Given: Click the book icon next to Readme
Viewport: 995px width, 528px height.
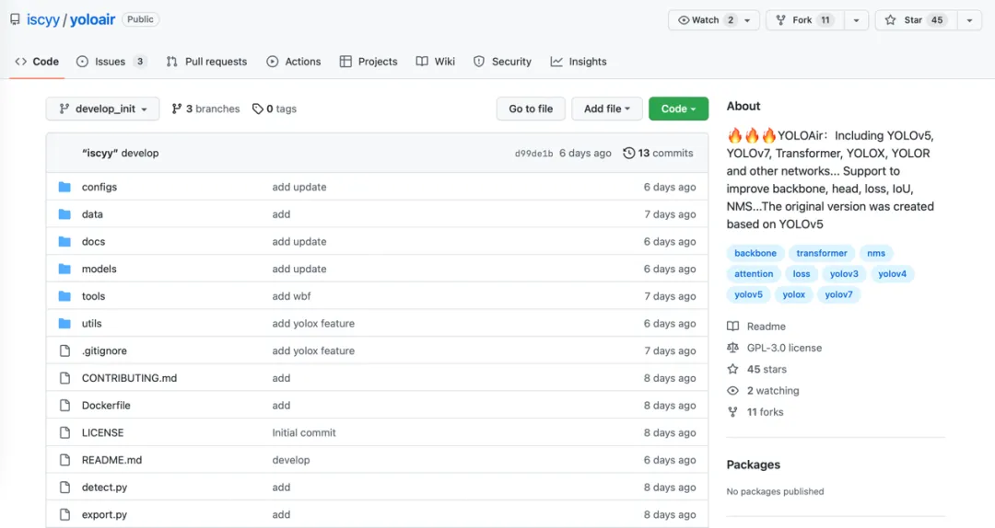Looking at the screenshot, I should click(x=733, y=327).
